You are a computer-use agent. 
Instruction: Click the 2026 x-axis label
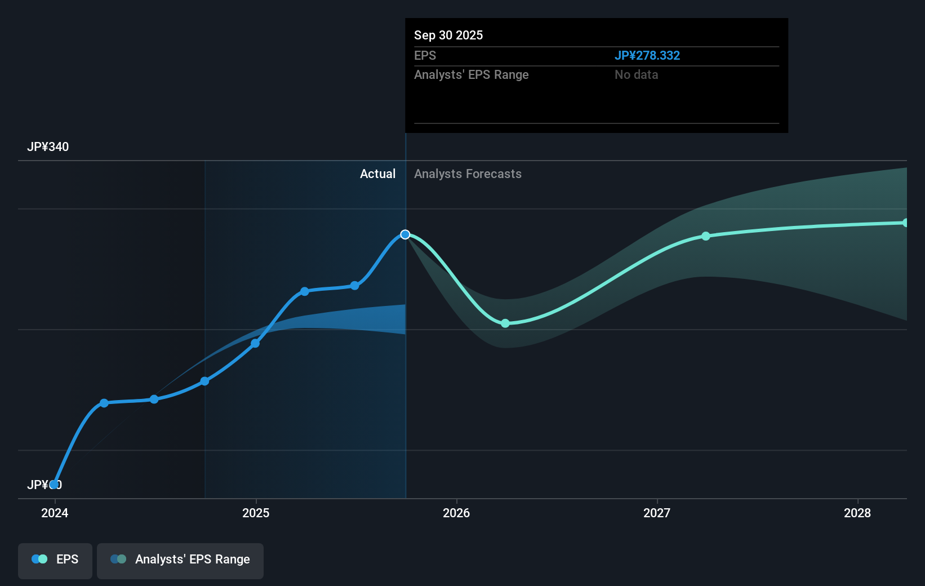(456, 513)
